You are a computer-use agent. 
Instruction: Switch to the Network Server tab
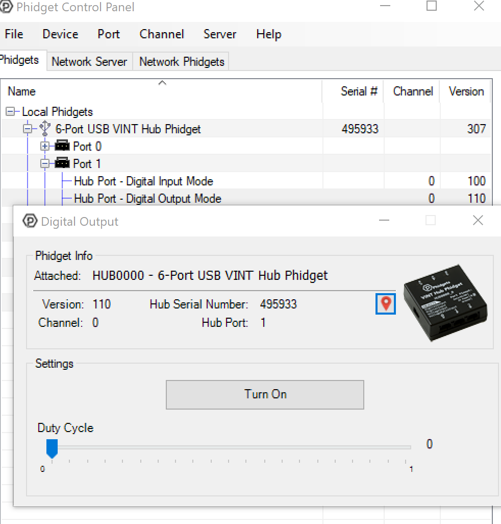coord(89,61)
